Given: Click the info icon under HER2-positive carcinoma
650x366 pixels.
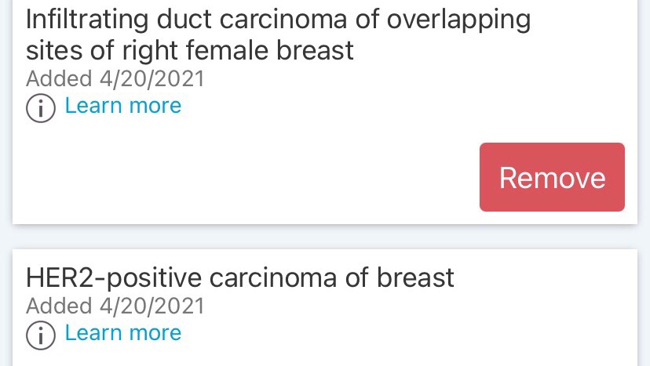Looking at the screenshot, I should [x=41, y=335].
